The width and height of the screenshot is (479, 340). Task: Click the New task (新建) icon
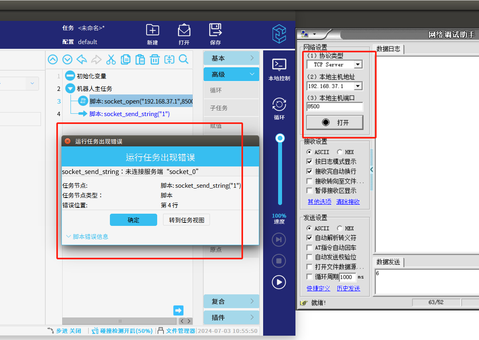click(152, 30)
